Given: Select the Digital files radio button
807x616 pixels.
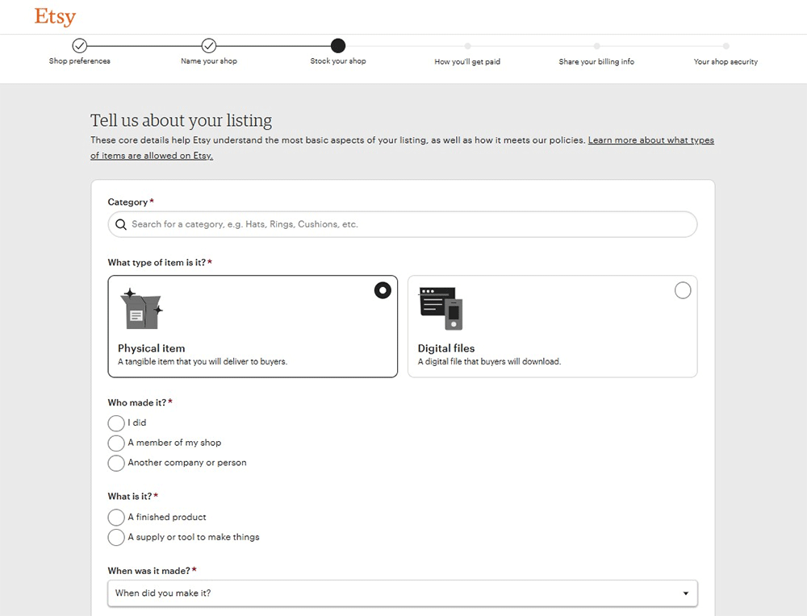Looking at the screenshot, I should pyautogui.click(x=682, y=290).
